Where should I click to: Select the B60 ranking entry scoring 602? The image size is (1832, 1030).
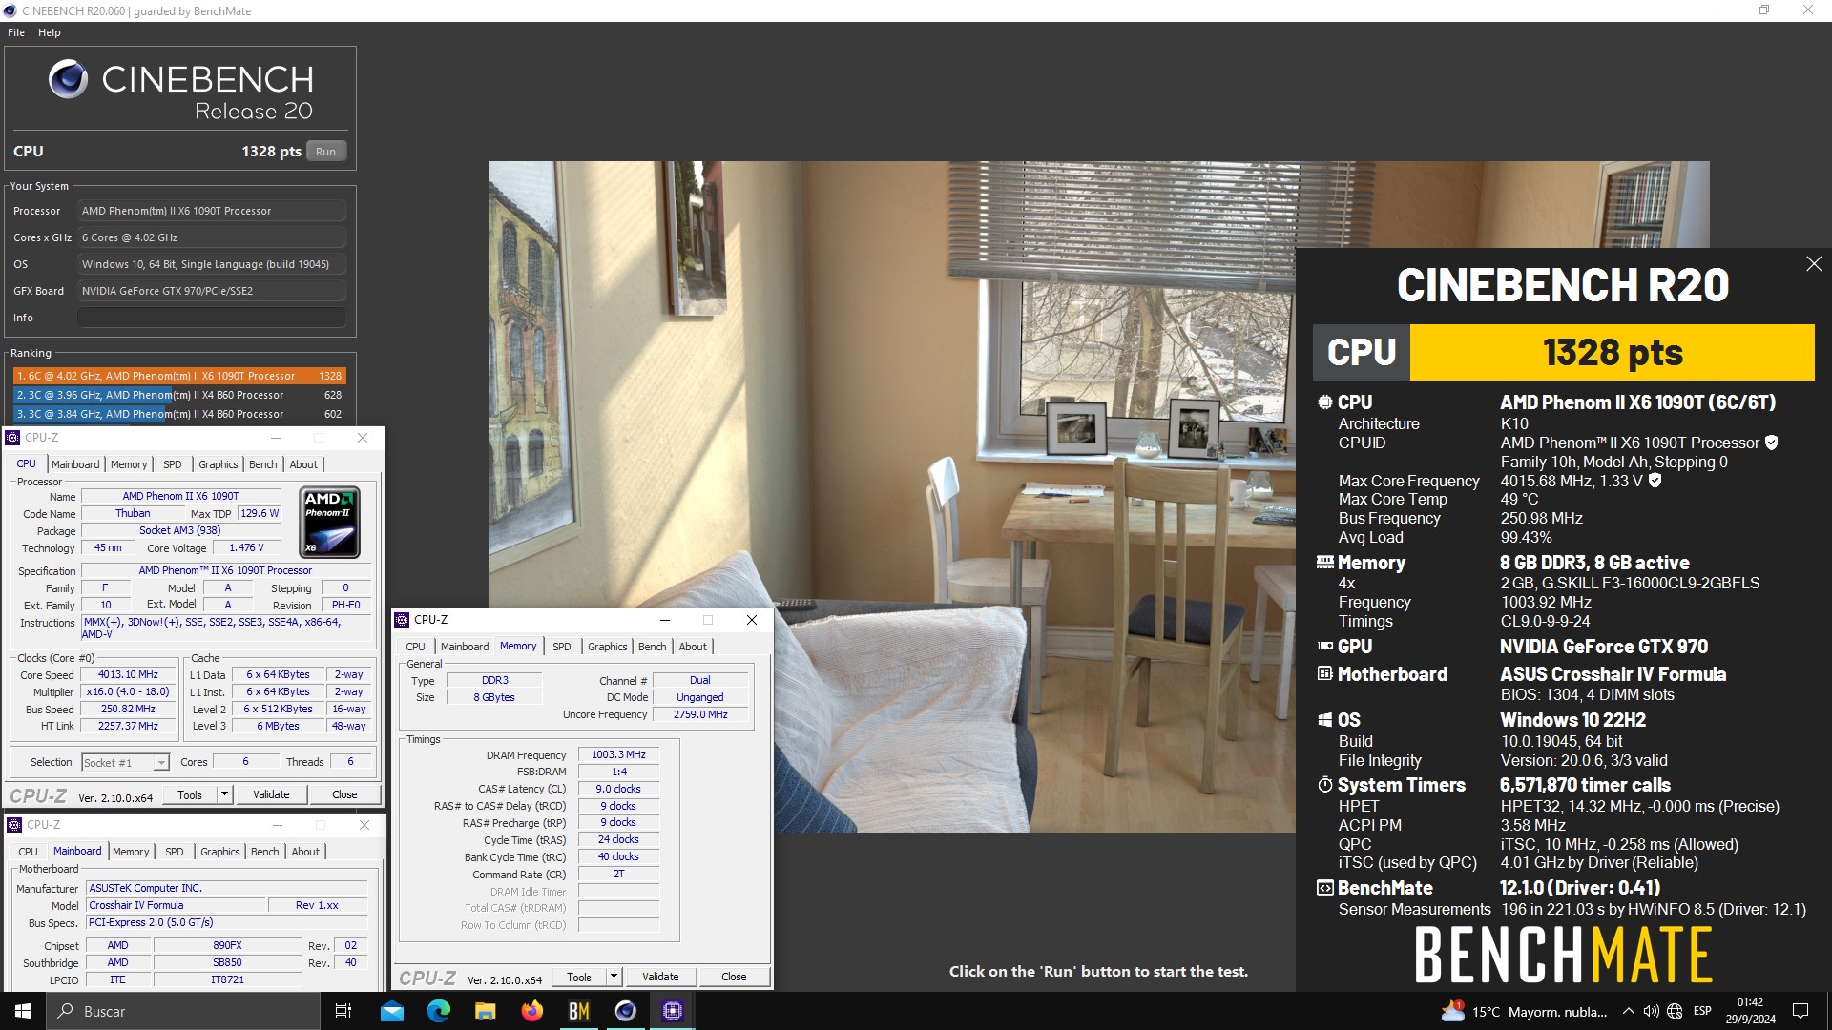(179, 414)
